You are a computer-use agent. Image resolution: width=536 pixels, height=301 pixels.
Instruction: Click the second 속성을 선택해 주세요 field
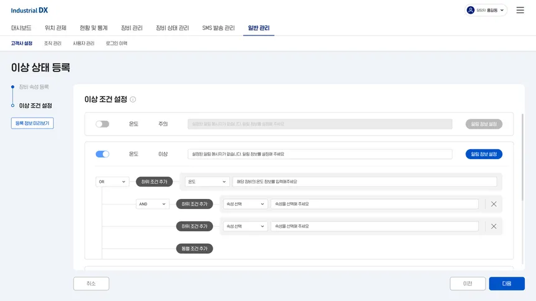(375, 226)
